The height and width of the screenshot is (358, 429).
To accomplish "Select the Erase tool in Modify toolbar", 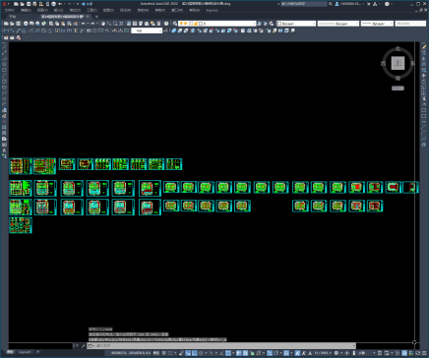I will coord(423,47).
